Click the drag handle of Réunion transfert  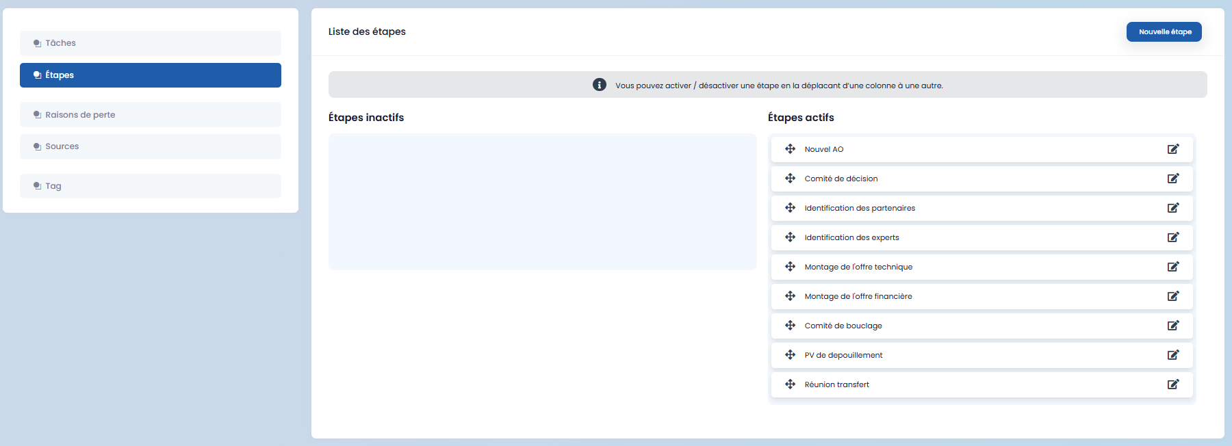790,384
